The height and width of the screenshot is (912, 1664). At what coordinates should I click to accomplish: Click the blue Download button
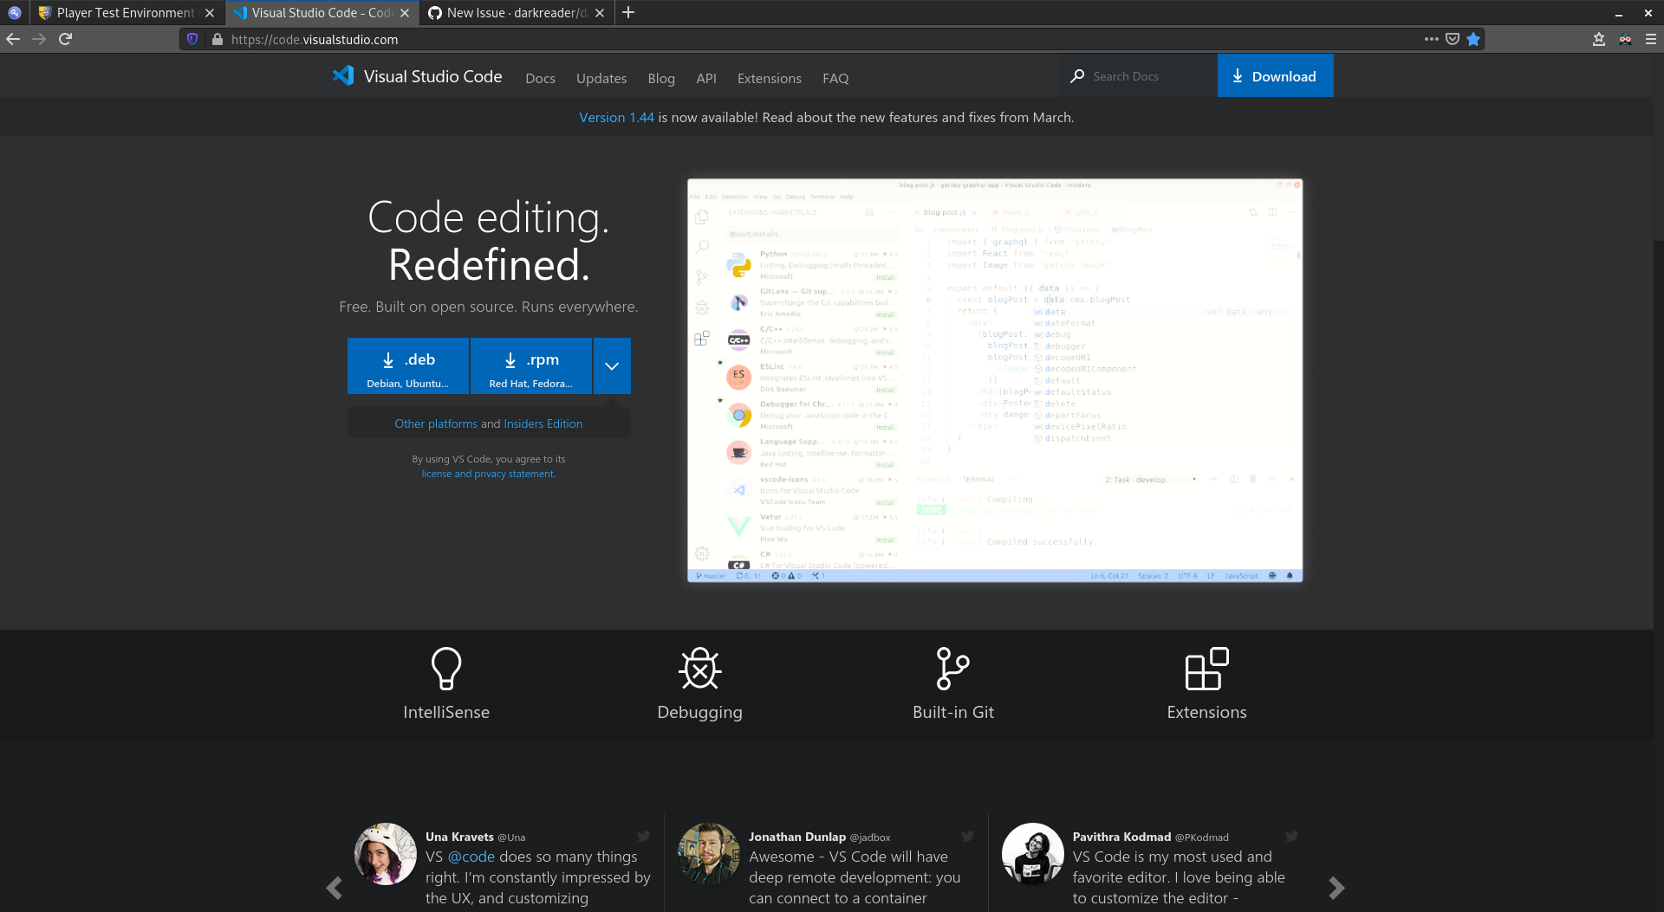pyautogui.click(x=1275, y=75)
